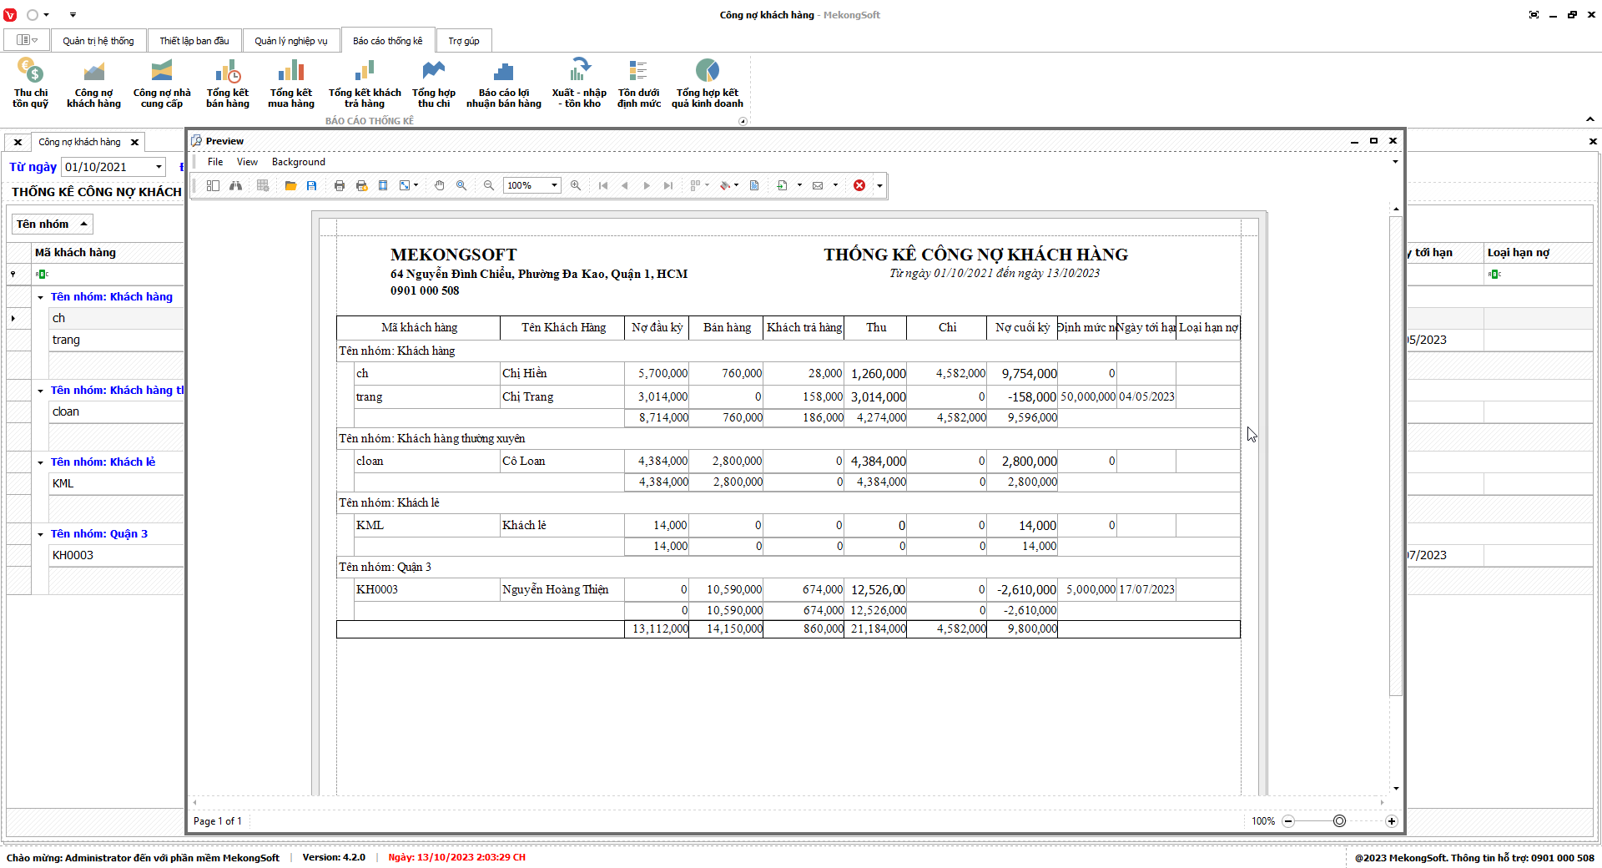Open the Từ ngày date dropdown
This screenshot has height=868, width=1602.
point(159,167)
